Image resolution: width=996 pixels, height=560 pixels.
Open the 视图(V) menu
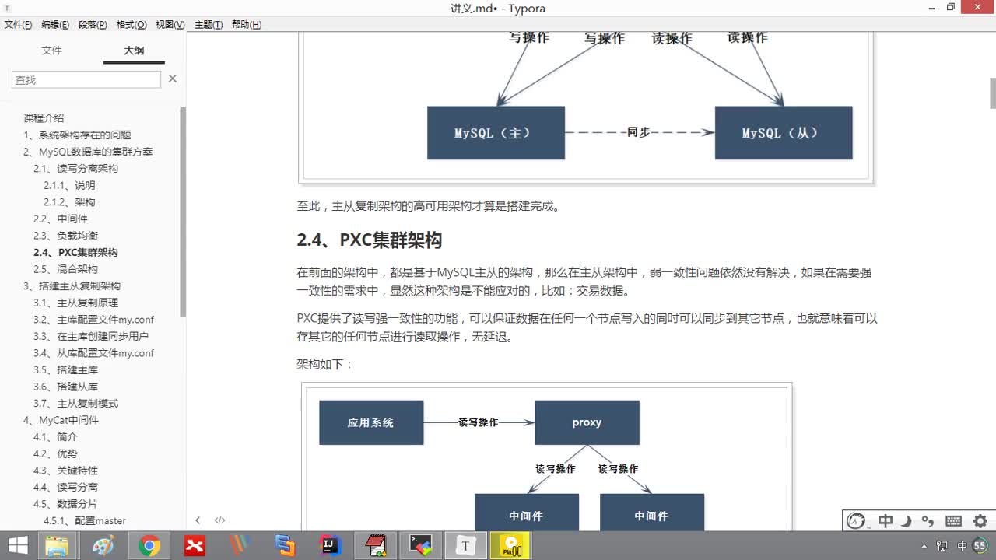coord(170,25)
